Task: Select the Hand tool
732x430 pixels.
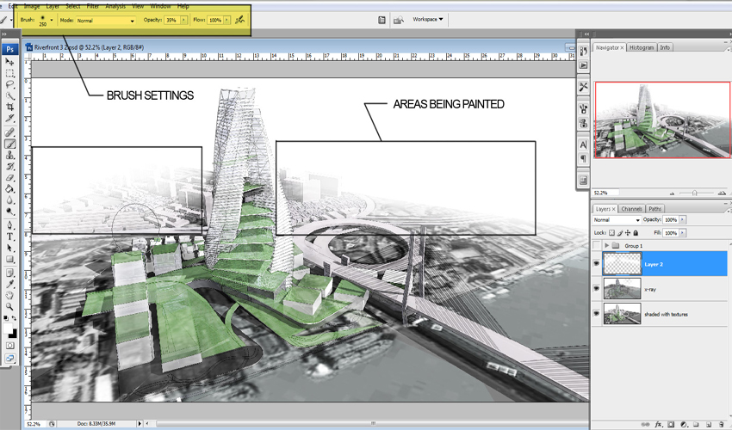Action: point(9,295)
